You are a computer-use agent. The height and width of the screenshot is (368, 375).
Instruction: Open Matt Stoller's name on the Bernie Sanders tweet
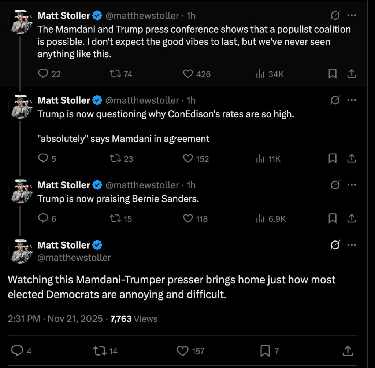click(64, 185)
